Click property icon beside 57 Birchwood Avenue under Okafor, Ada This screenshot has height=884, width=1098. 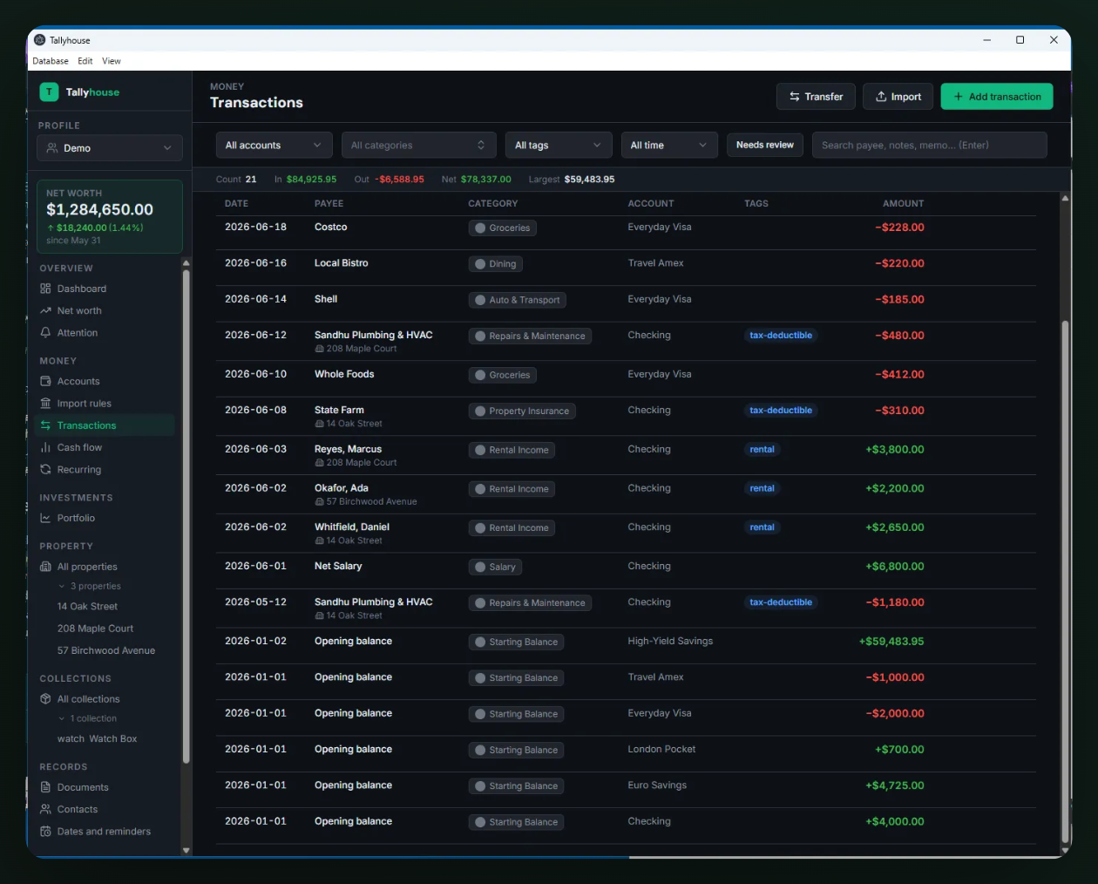(x=319, y=502)
